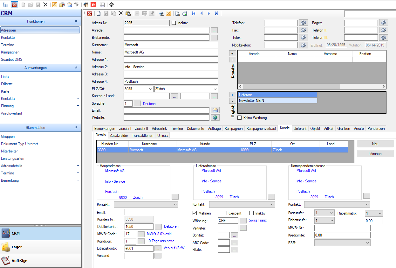Tick the Gesperrt checkbox
396x268 pixels.
tap(225, 213)
